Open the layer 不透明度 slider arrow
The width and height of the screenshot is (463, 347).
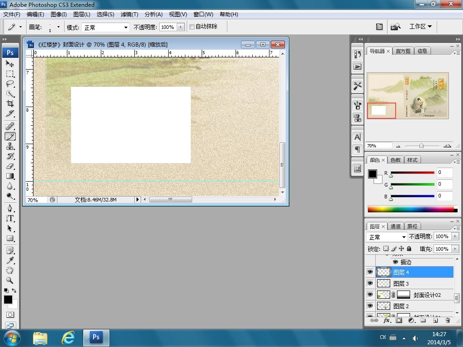455,236
